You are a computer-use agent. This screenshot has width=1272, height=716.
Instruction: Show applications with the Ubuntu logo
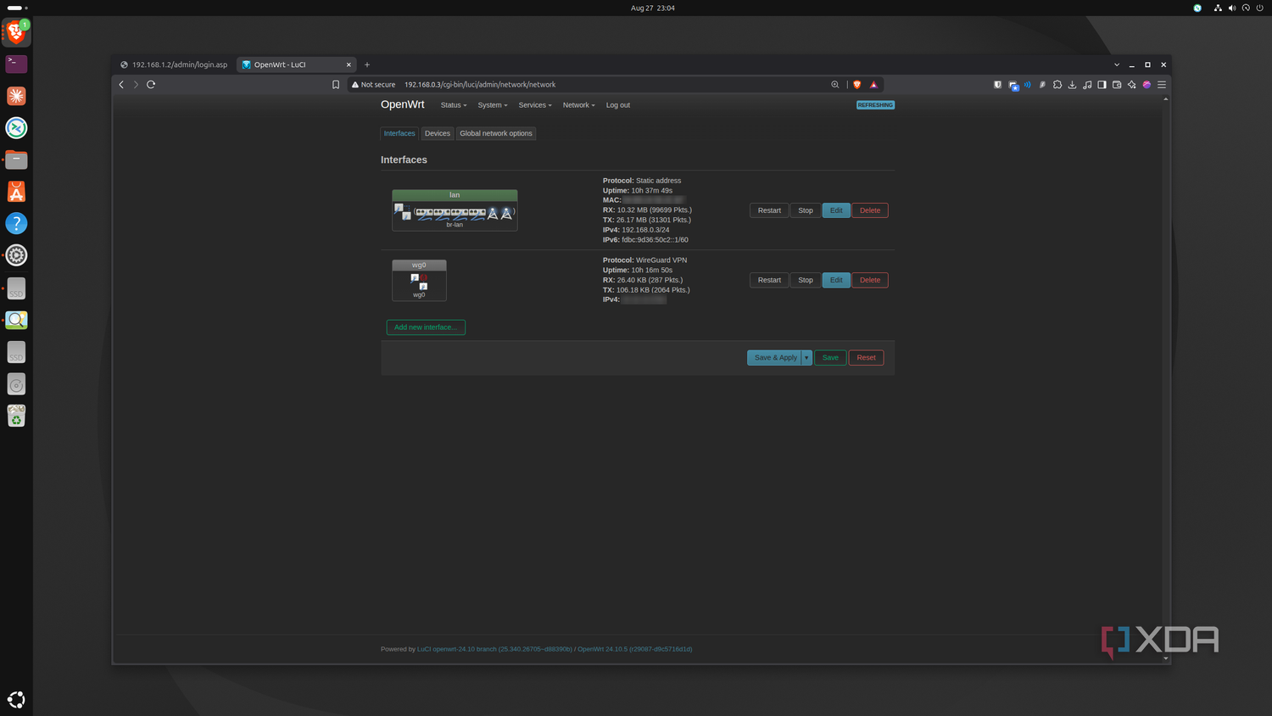16,700
